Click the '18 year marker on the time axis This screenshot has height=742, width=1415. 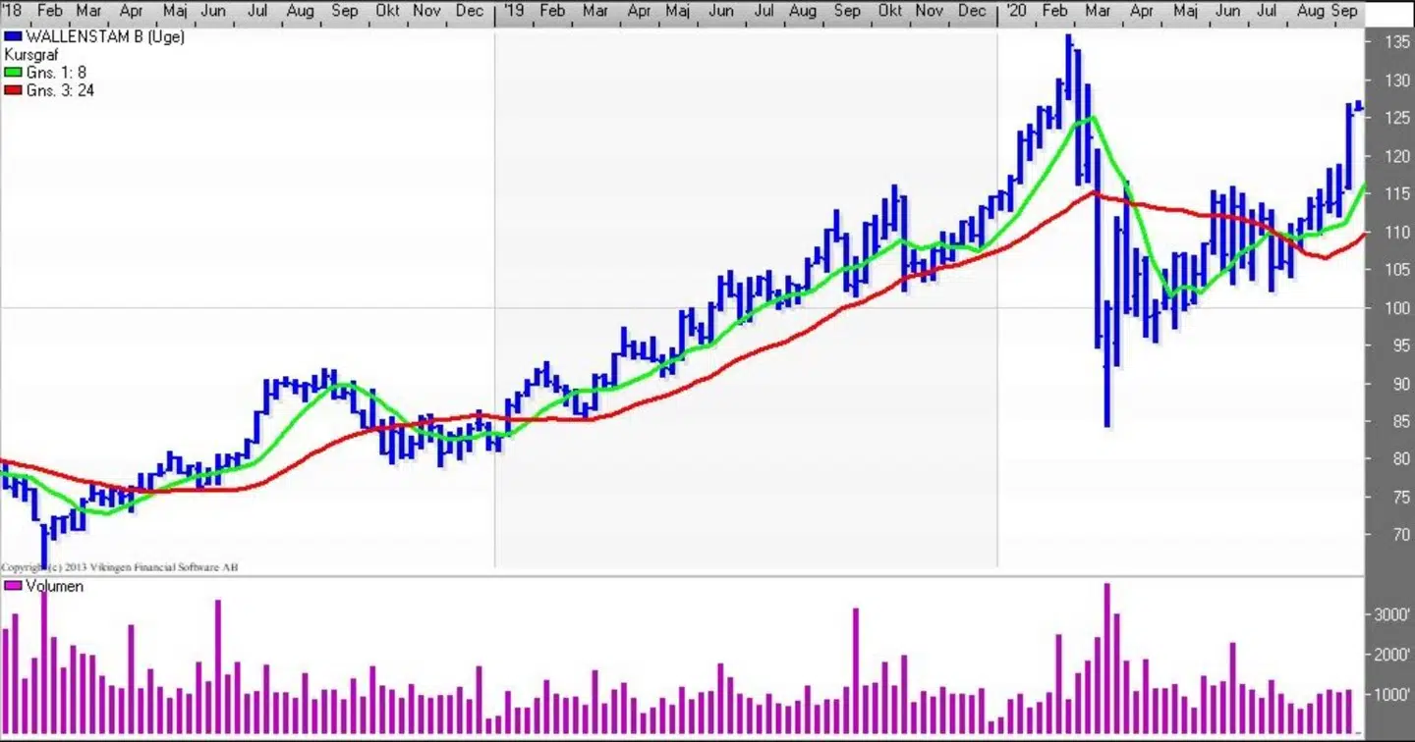pyautogui.click(x=13, y=11)
